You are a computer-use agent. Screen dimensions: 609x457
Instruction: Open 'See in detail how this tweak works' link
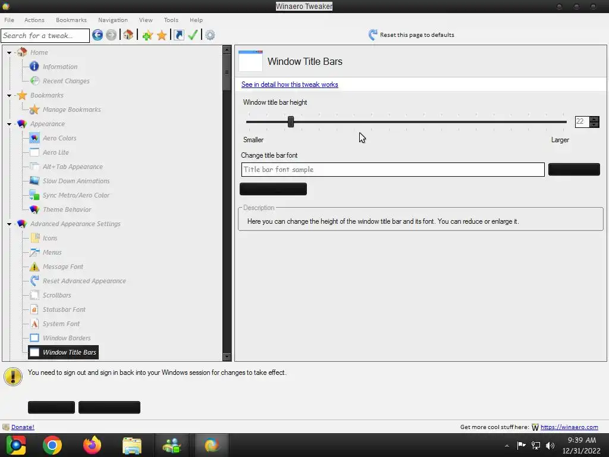point(290,84)
